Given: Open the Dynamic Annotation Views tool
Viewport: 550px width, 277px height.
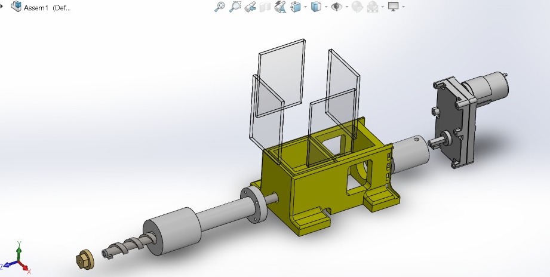Looking at the screenshot, I should [x=280, y=7].
